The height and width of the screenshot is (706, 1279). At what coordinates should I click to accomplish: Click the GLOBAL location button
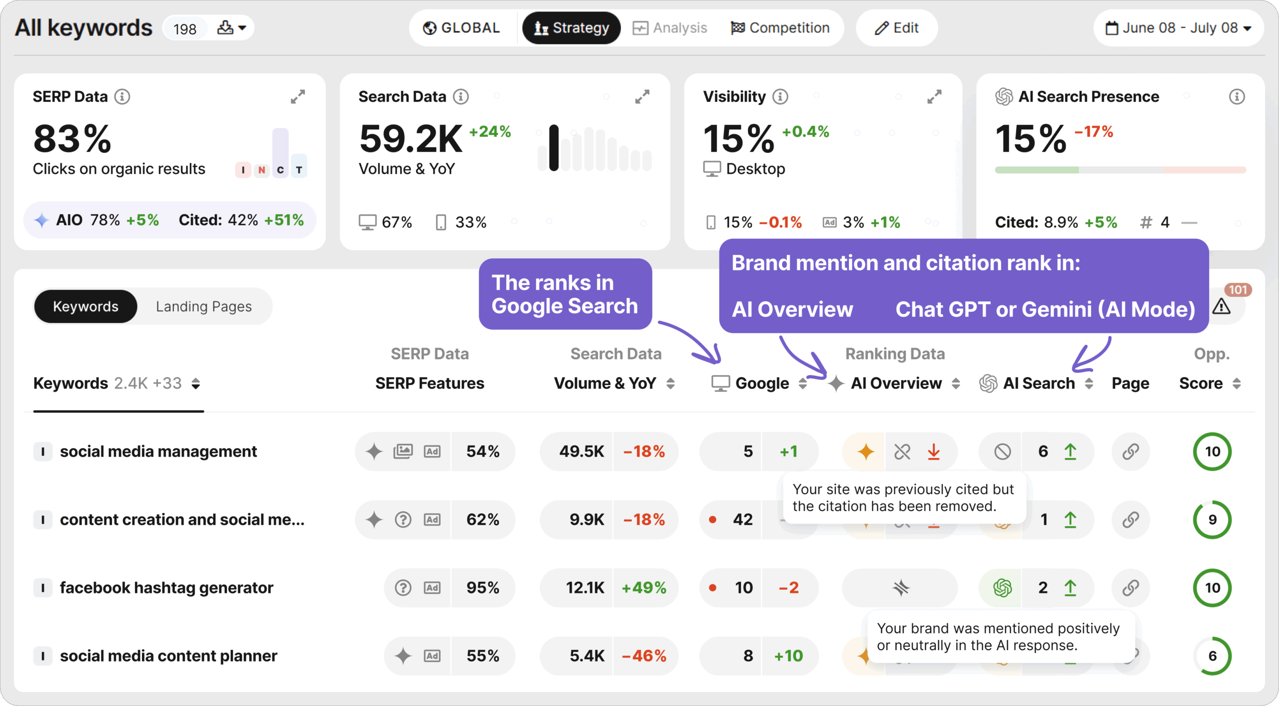pyautogui.click(x=461, y=28)
